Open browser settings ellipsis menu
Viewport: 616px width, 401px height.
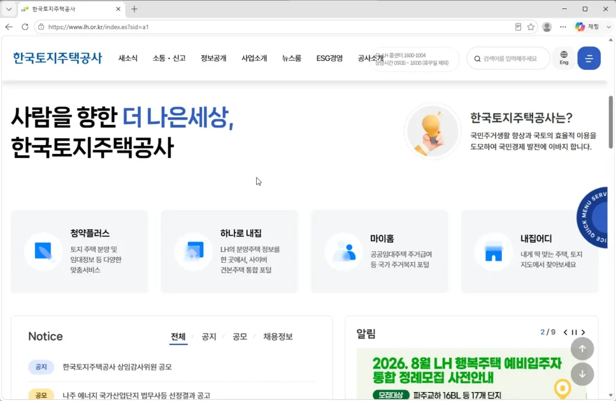click(563, 26)
